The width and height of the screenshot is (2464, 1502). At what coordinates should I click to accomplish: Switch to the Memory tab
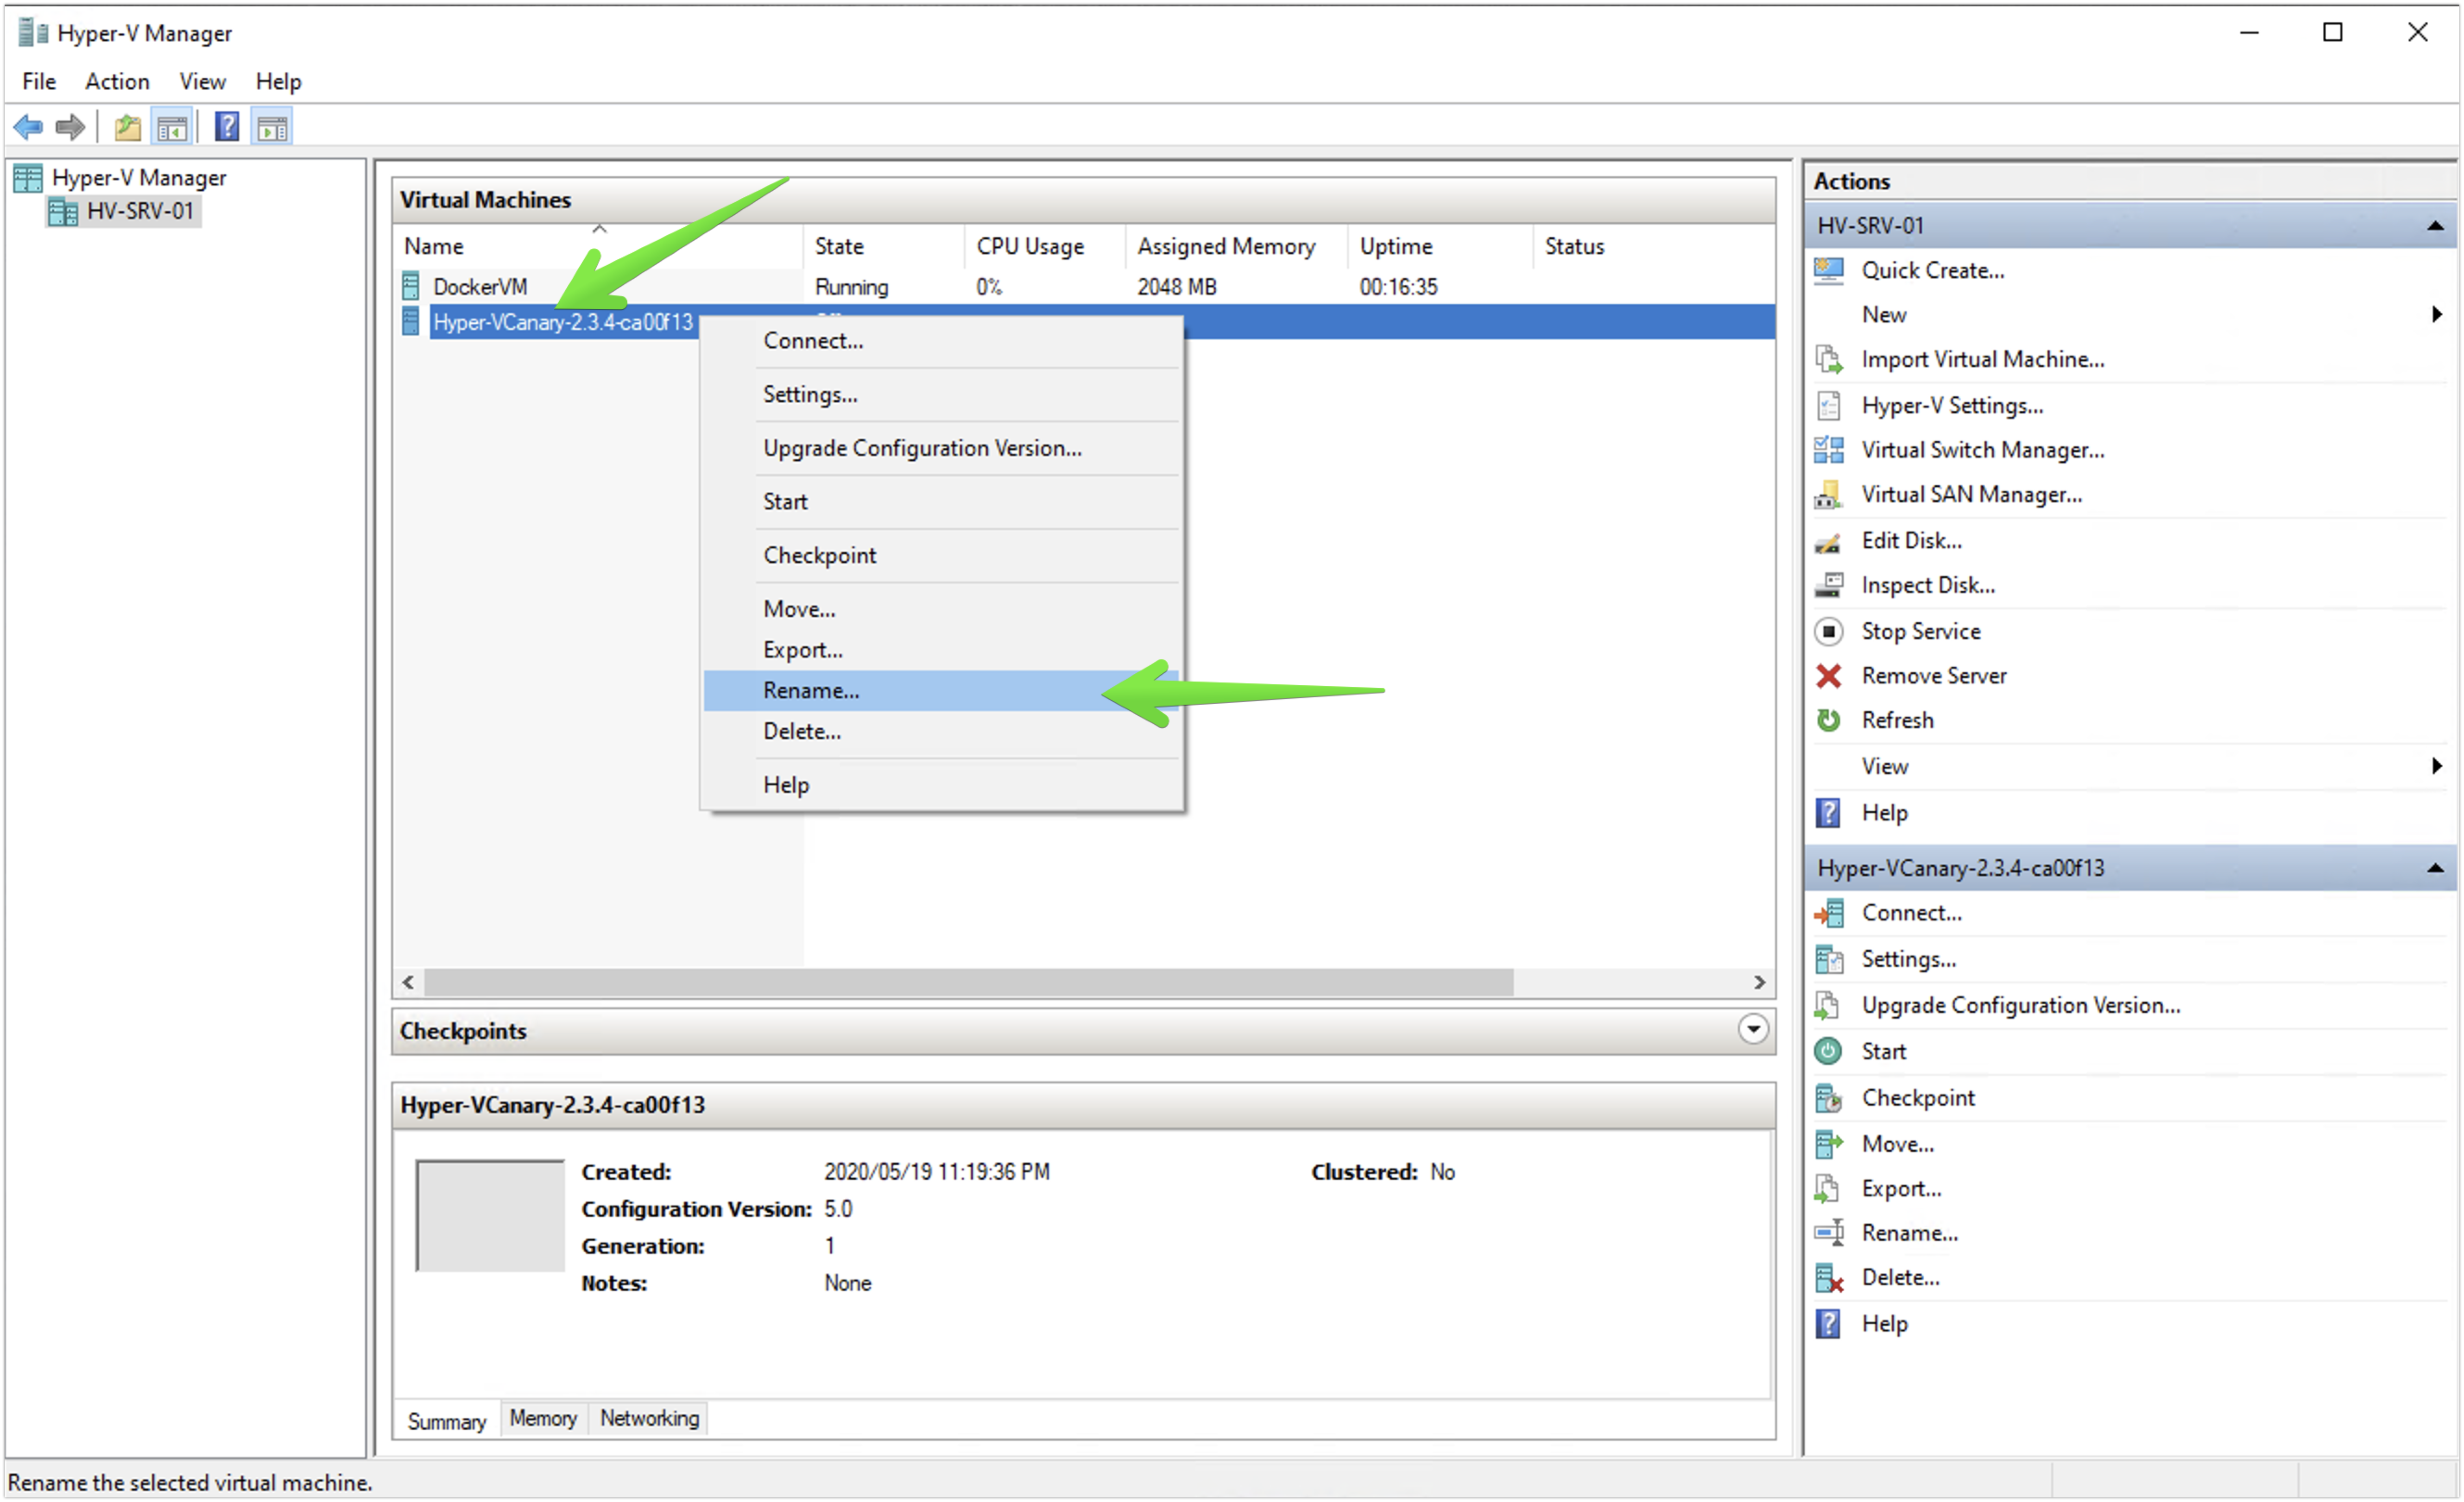coord(543,1419)
